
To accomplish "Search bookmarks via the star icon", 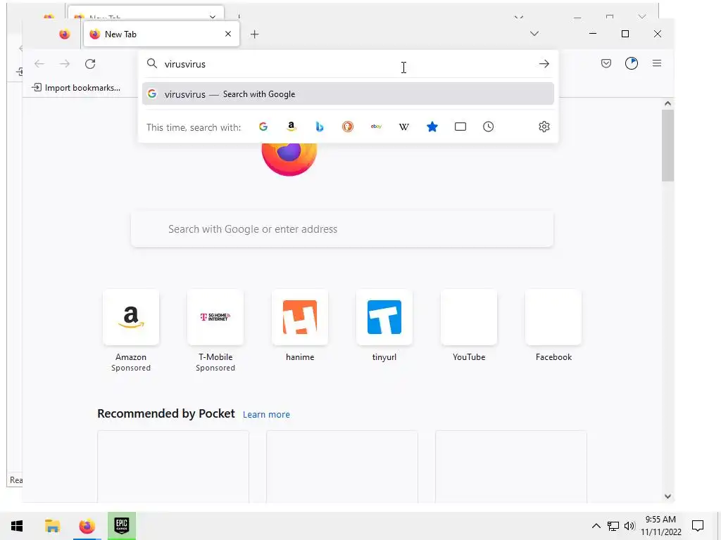I will (432, 127).
